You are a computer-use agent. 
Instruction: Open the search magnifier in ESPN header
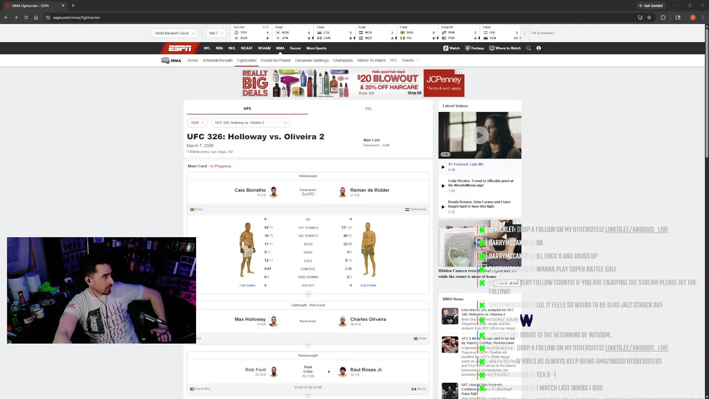pyautogui.click(x=528, y=48)
